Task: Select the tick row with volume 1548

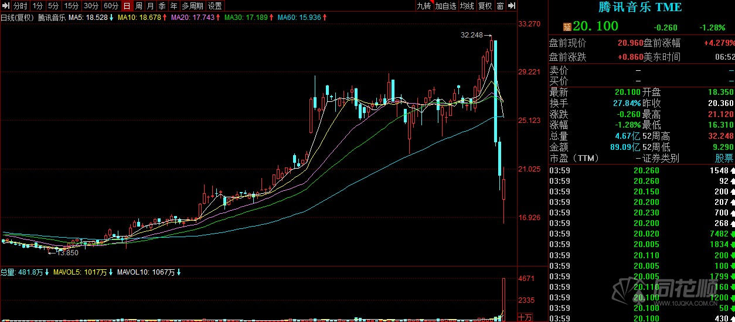Action: click(641, 170)
